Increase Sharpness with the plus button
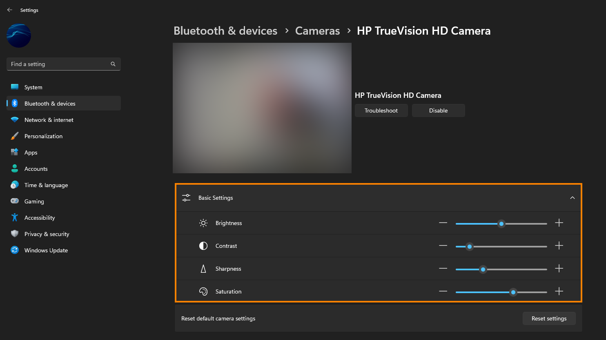 pos(559,269)
